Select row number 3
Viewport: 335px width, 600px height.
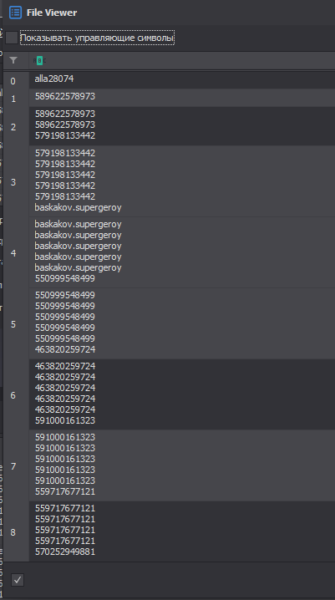pos(13,182)
